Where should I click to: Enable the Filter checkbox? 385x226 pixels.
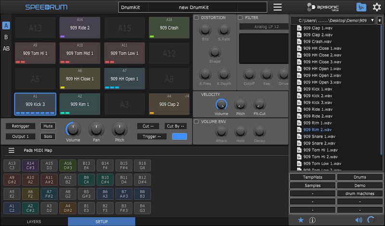coord(240,18)
